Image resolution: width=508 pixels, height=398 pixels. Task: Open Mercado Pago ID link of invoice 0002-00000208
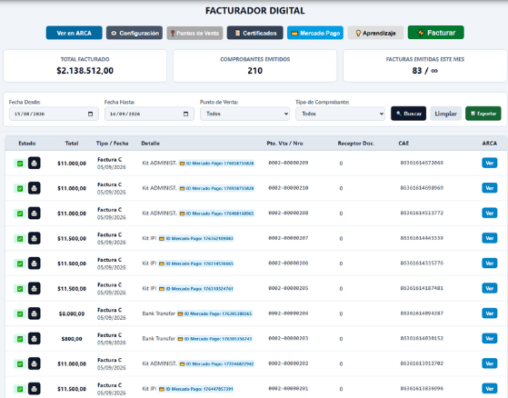[217, 214]
